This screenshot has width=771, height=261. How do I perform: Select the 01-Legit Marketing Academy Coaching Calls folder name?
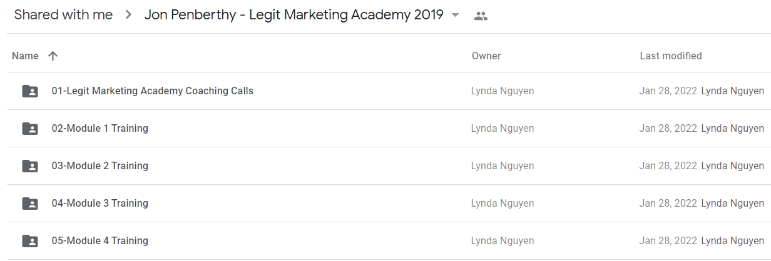[x=153, y=91]
